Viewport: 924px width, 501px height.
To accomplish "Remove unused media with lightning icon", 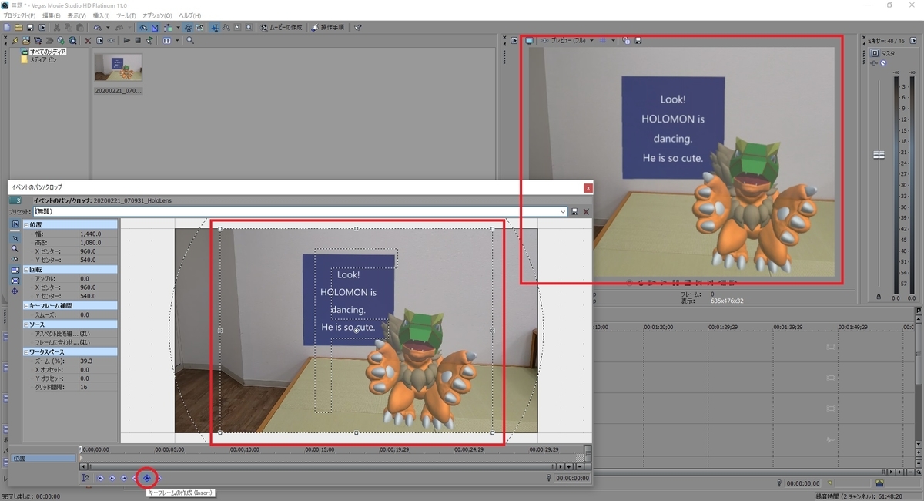I will tap(14, 40).
